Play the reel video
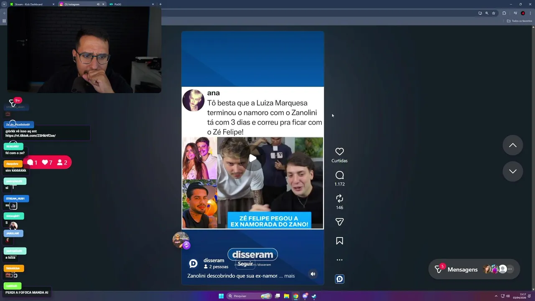Image resolution: width=535 pixels, height=301 pixels. (252, 158)
